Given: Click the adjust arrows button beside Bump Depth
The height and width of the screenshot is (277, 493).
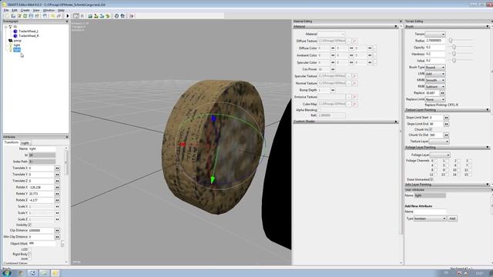Looking at the screenshot, I should 333,90.
